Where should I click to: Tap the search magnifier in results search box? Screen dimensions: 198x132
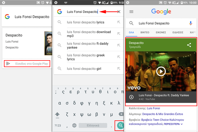pyautogui.click(x=131, y=23)
